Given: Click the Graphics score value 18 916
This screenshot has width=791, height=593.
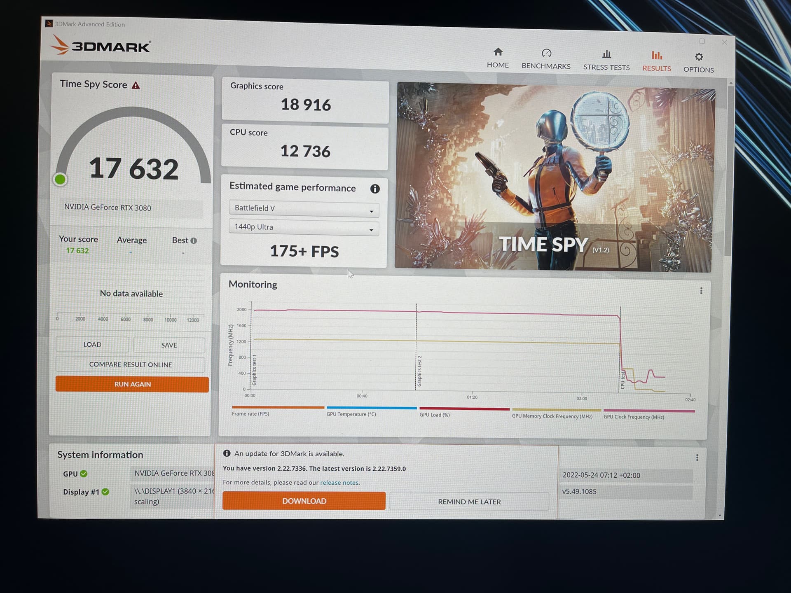Looking at the screenshot, I should [x=306, y=105].
